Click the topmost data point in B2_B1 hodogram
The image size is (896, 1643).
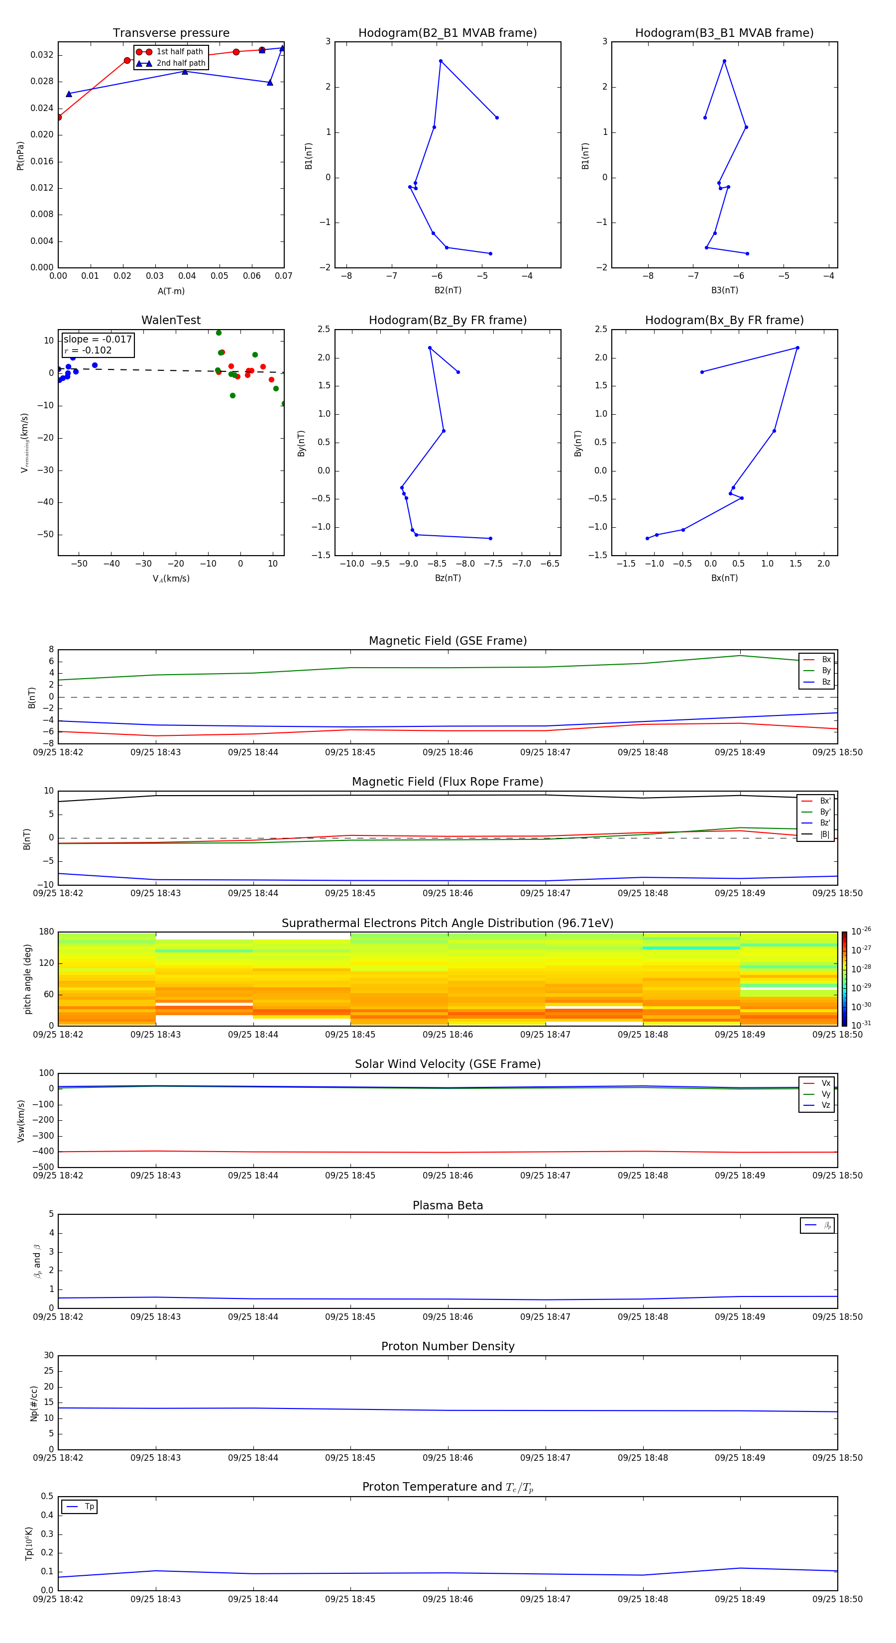click(x=441, y=61)
